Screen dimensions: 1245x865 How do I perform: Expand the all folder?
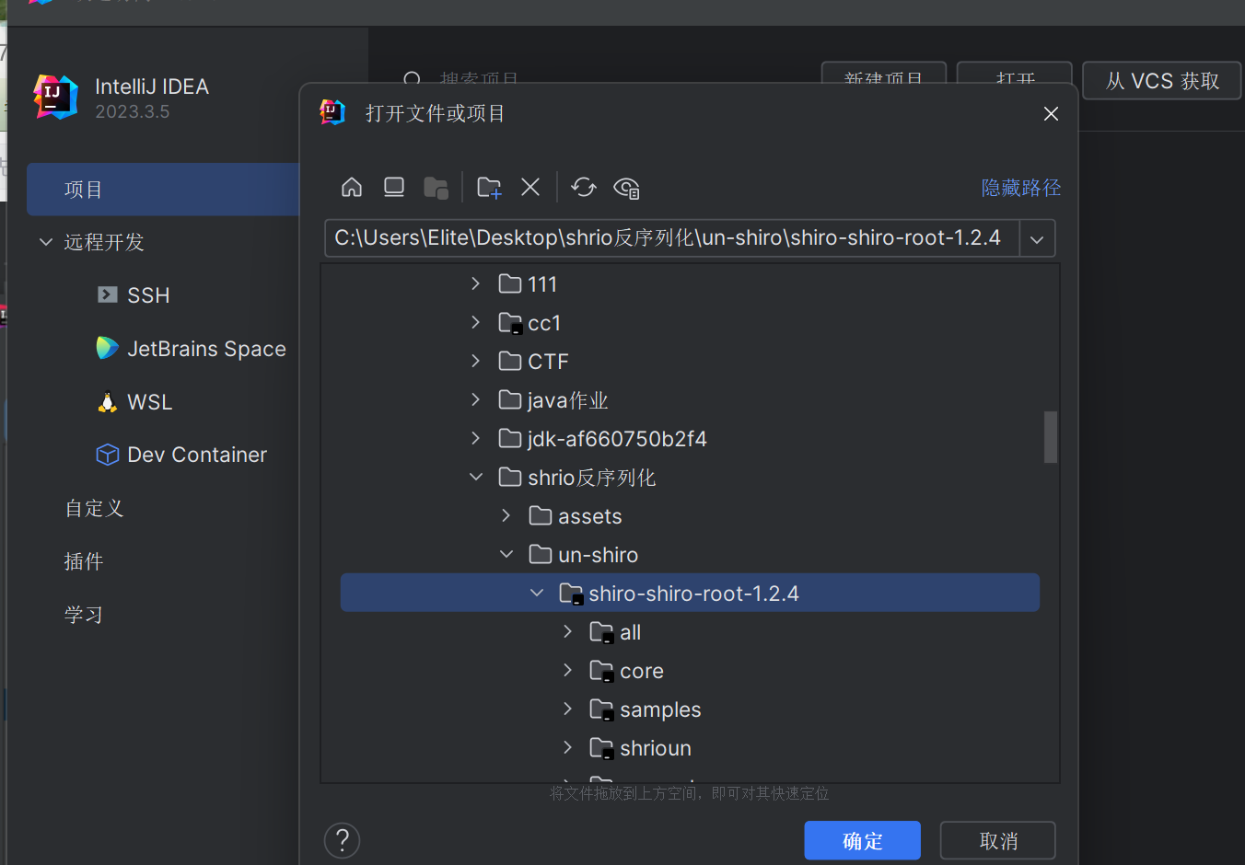(x=567, y=631)
